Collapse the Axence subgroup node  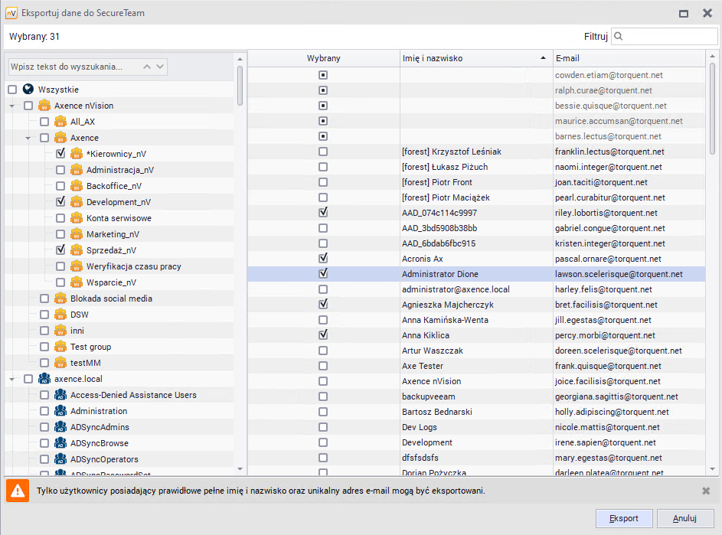pos(28,138)
